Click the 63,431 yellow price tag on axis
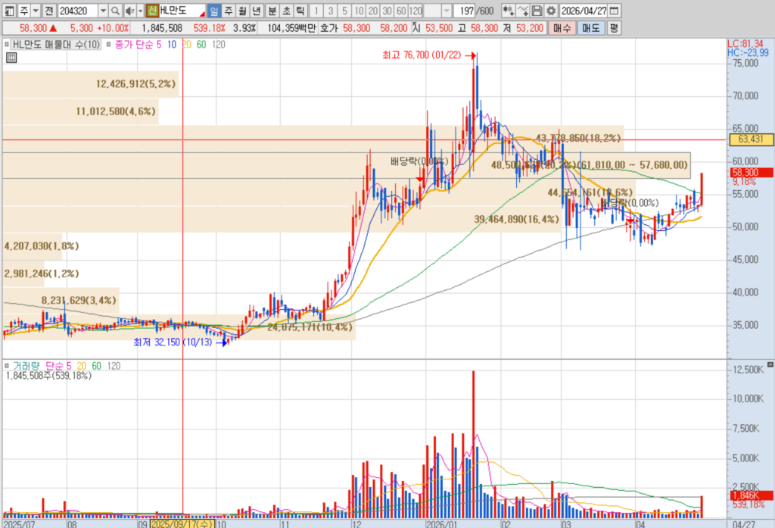This screenshot has height=528, width=775. (x=751, y=139)
